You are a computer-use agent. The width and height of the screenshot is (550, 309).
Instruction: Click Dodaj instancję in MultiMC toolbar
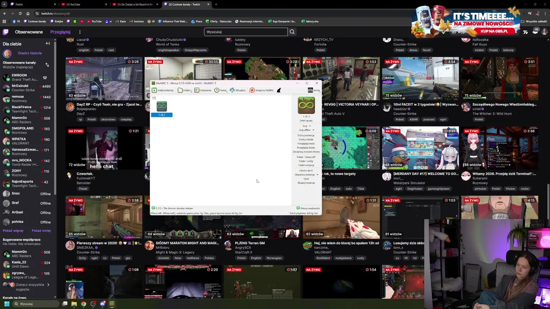[163, 90]
